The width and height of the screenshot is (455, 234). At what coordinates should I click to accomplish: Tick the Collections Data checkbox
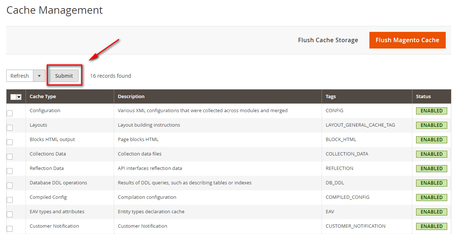pos(9,156)
